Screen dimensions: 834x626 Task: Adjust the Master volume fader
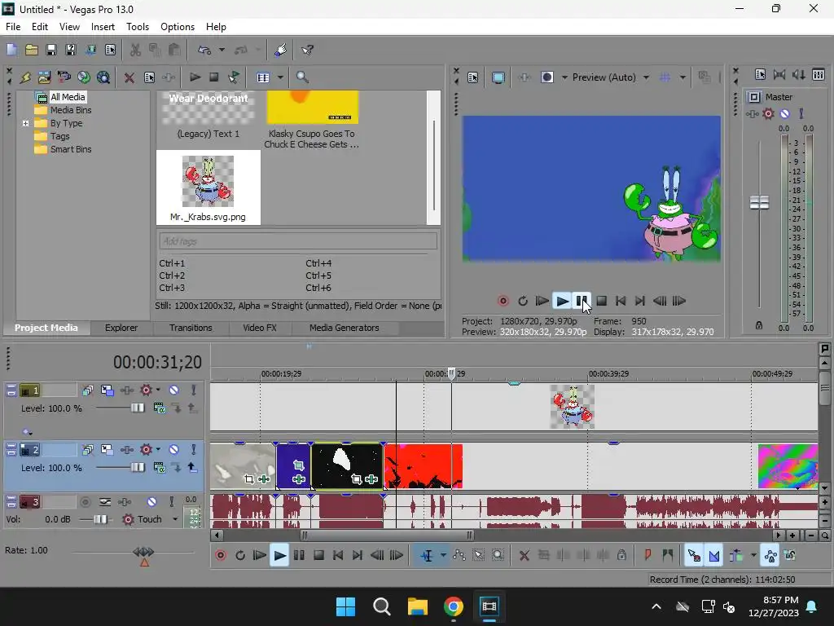click(x=759, y=203)
